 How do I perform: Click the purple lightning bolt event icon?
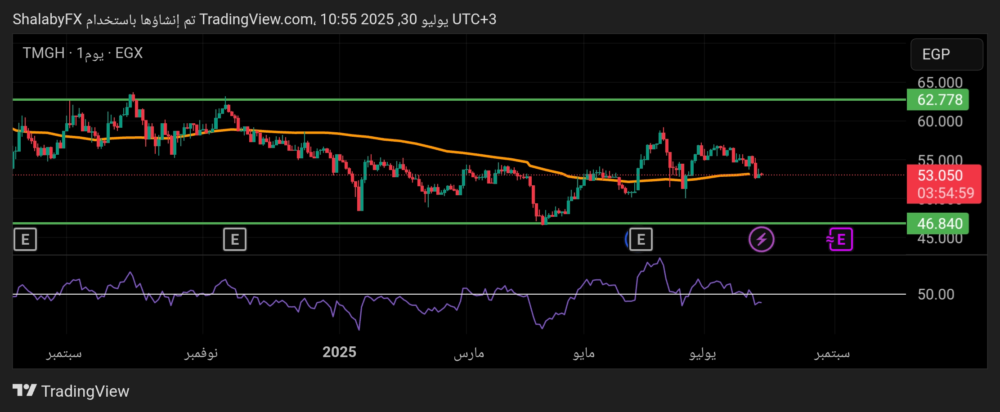(x=761, y=239)
